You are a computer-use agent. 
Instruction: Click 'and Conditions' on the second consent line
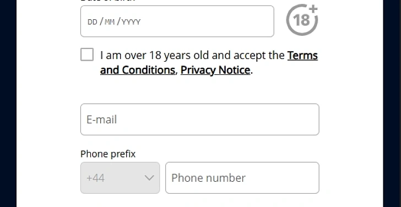pos(138,70)
